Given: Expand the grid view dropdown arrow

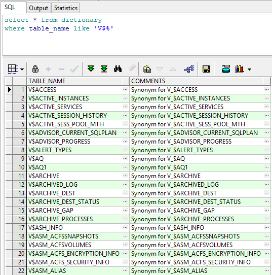Looking at the screenshot, I should tap(22, 70).
